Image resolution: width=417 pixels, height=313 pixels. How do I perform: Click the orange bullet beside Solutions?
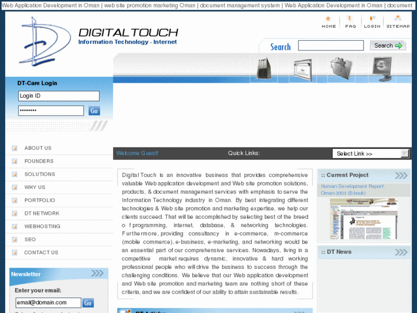pos(15,174)
